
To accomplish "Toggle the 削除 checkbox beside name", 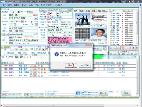I will 37,15.
